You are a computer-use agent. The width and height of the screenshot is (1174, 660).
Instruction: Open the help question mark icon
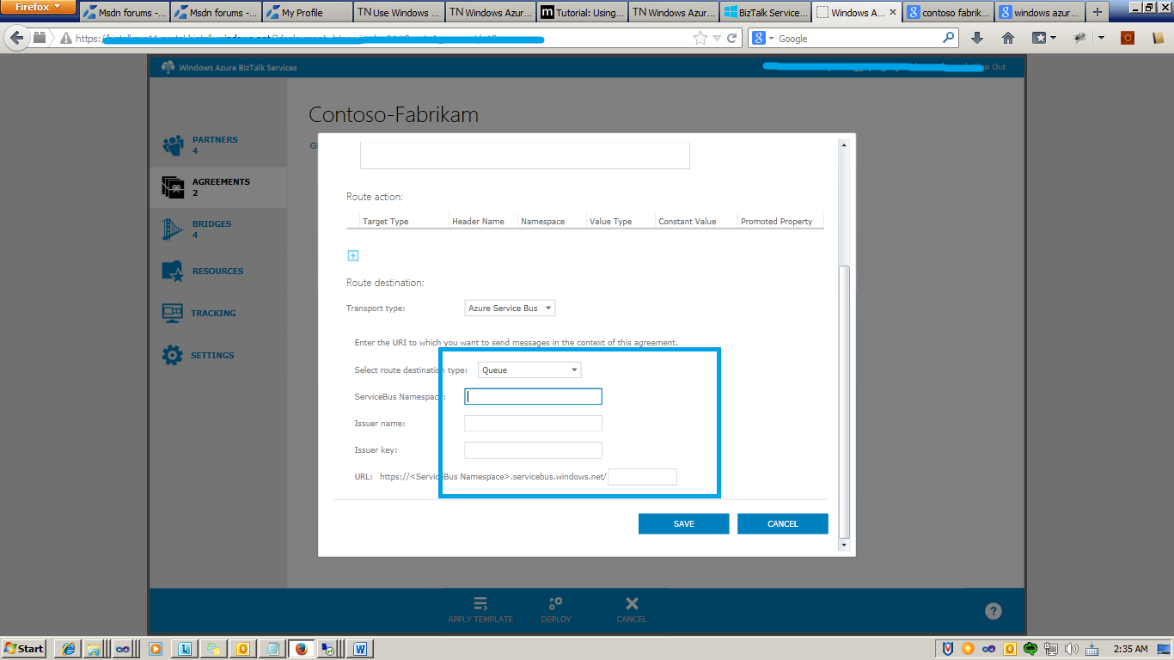[x=994, y=612]
